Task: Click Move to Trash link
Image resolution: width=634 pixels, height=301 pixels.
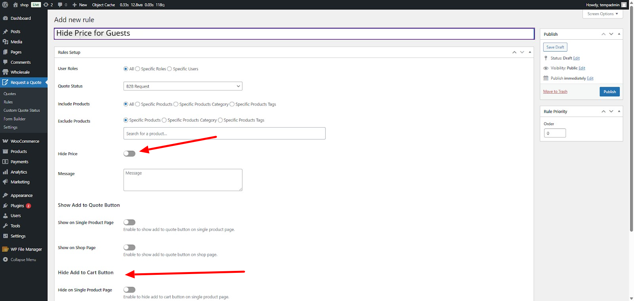Action: pos(555,92)
